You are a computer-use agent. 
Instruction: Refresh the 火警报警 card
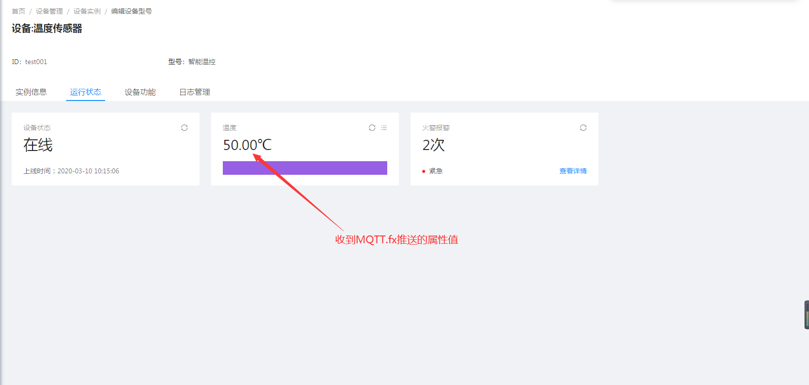click(x=583, y=128)
